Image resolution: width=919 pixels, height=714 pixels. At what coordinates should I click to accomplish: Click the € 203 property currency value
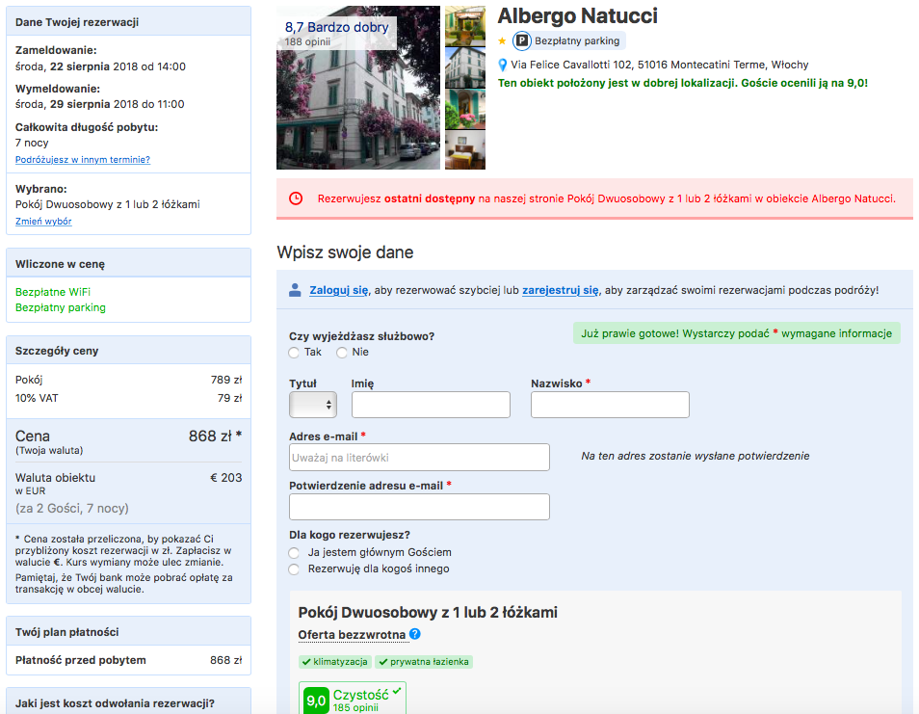pyautogui.click(x=225, y=478)
